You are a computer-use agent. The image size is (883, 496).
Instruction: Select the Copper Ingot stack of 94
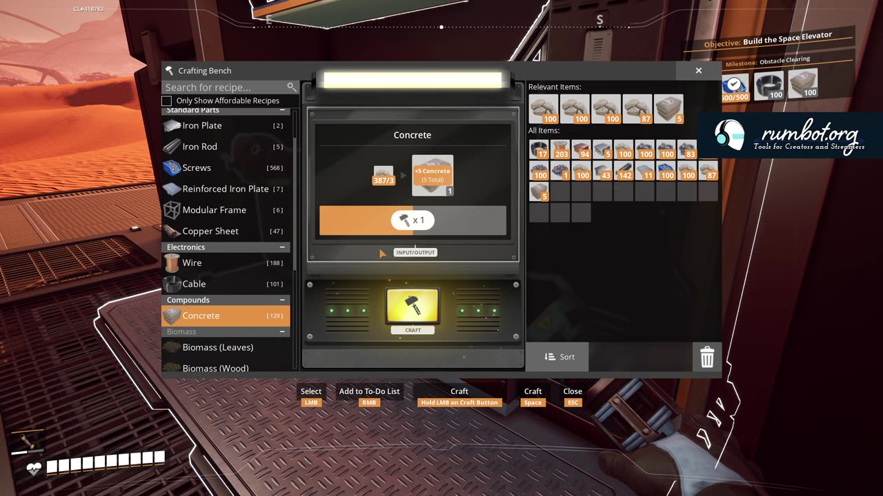point(582,149)
